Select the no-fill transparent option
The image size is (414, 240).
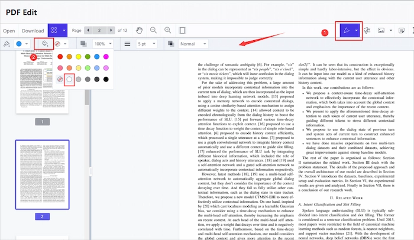[59, 79]
